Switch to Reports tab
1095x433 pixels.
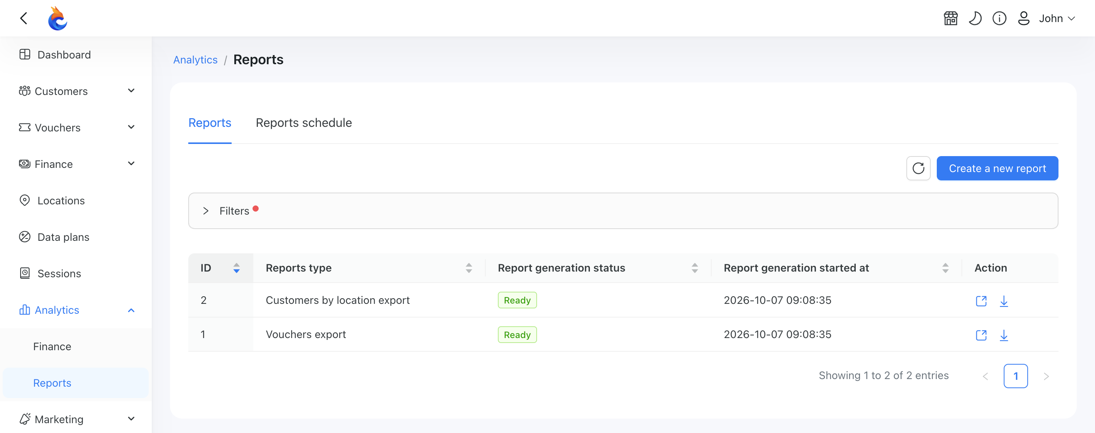(x=210, y=123)
